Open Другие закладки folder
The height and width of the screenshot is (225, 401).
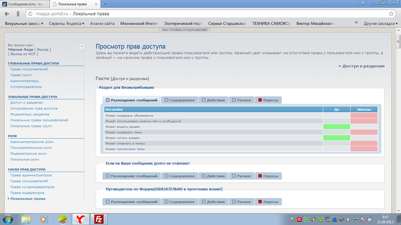[380, 24]
